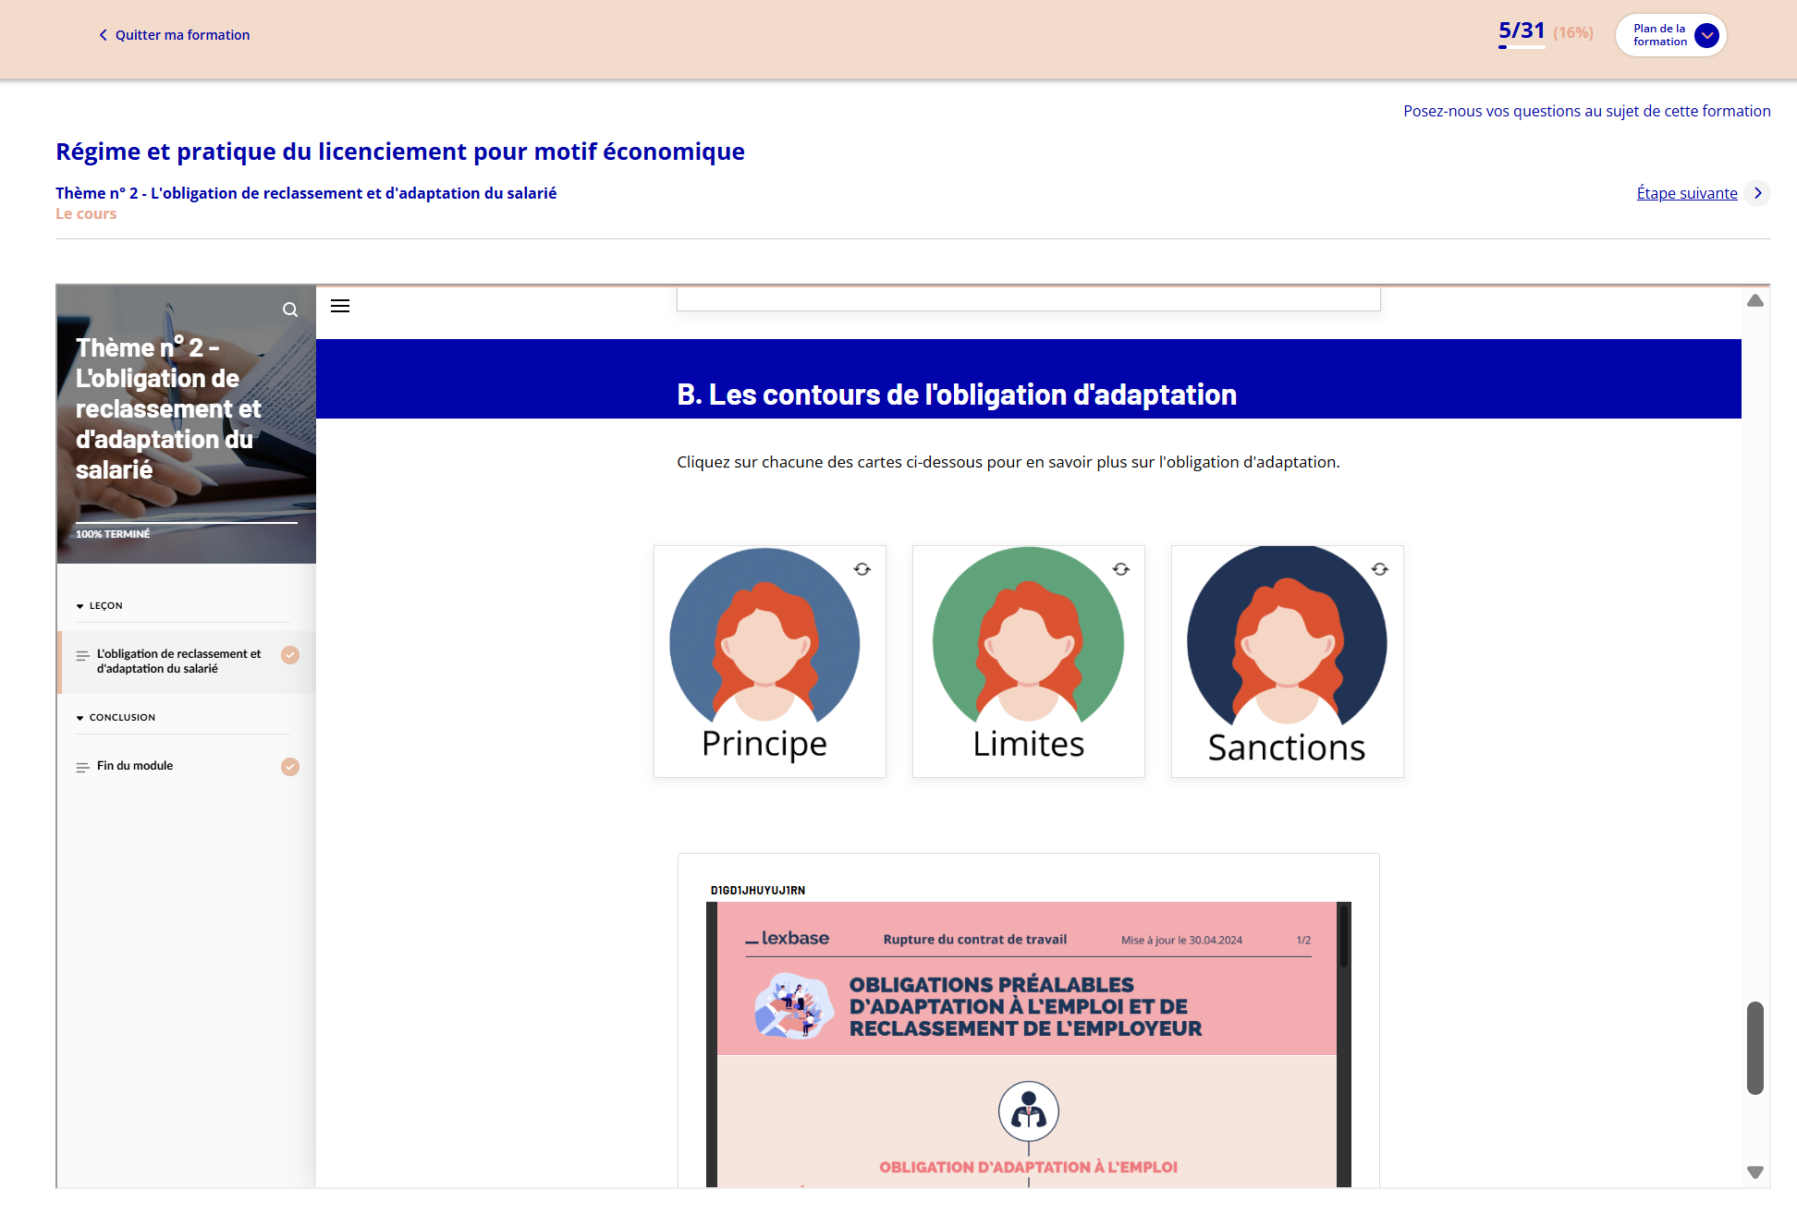
Task: Click back chevron beside Quitter ma formation
Action: pyautogui.click(x=103, y=35)
